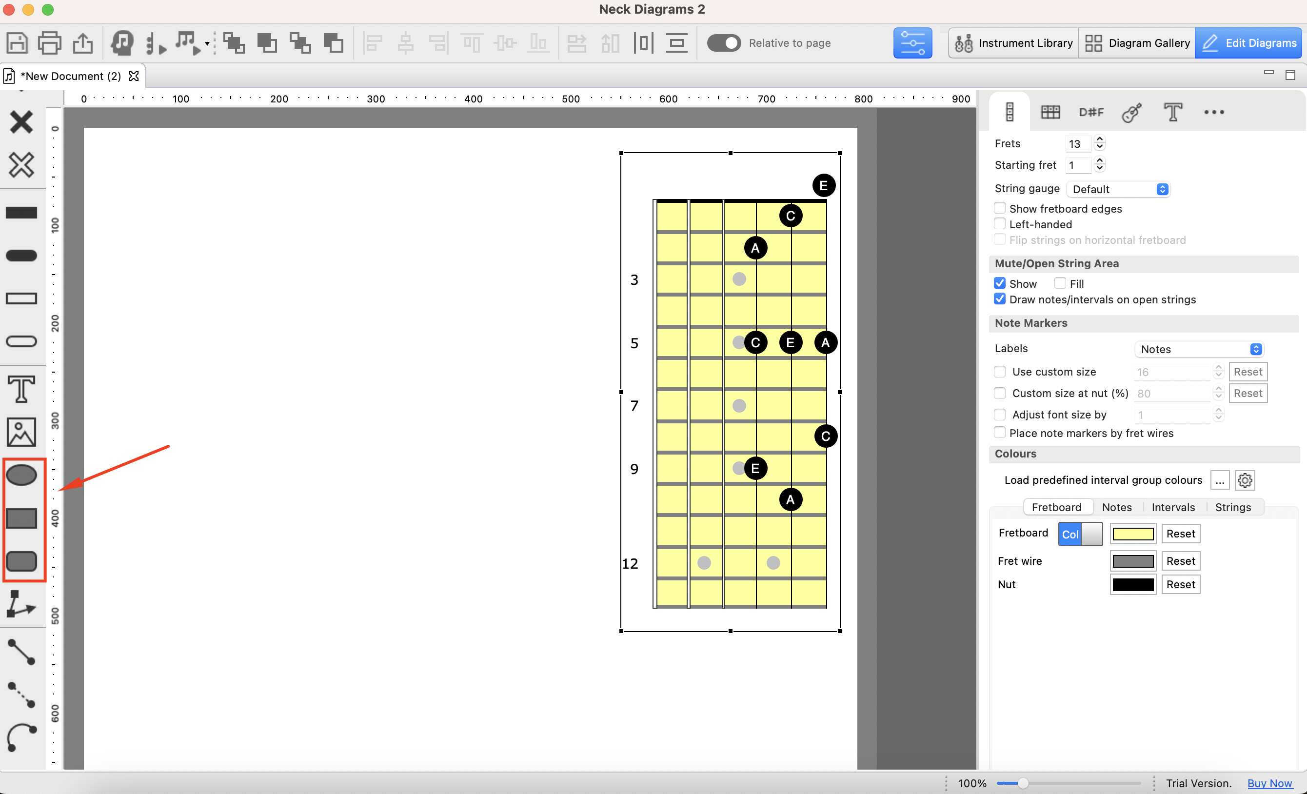
Task: Select the rounded solid barre tool
Action: pyautogui.click(x=21, y=256)
